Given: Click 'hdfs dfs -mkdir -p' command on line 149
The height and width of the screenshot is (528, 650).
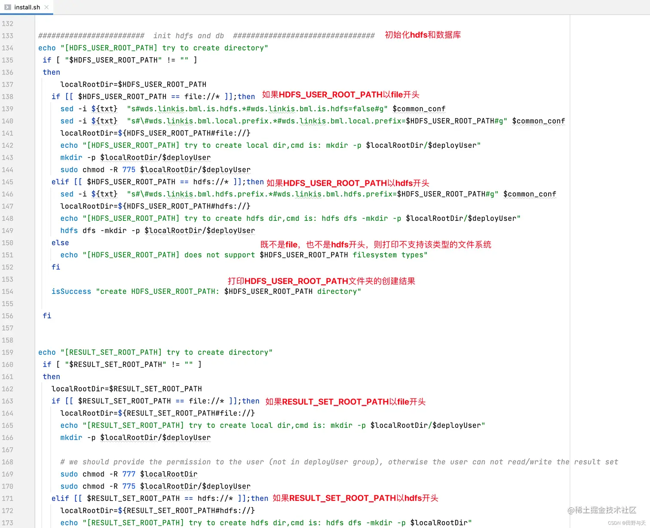Looking at the screenshot, I should pyautogui.click(x=157, y=231).
